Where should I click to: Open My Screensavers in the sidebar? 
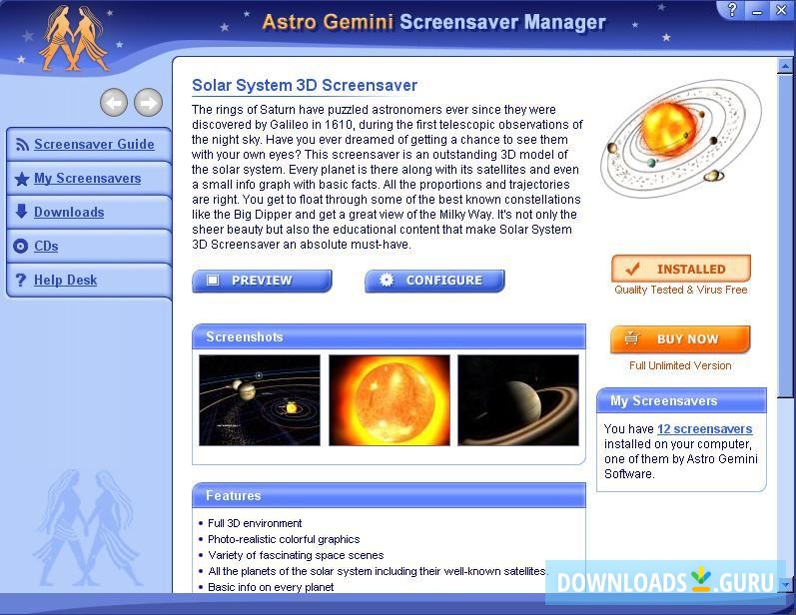(87, 178)
